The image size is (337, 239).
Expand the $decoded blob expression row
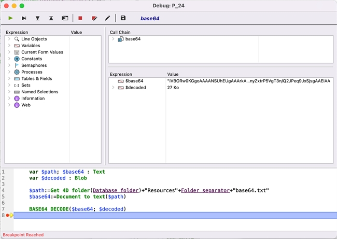pos(114,88)
